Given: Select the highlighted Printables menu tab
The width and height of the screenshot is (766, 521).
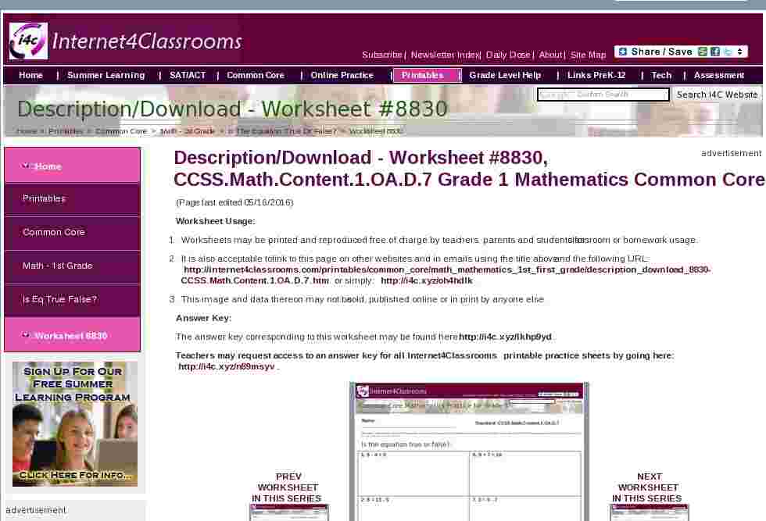Looking at the screenshot, I should (x=426, y=75).
